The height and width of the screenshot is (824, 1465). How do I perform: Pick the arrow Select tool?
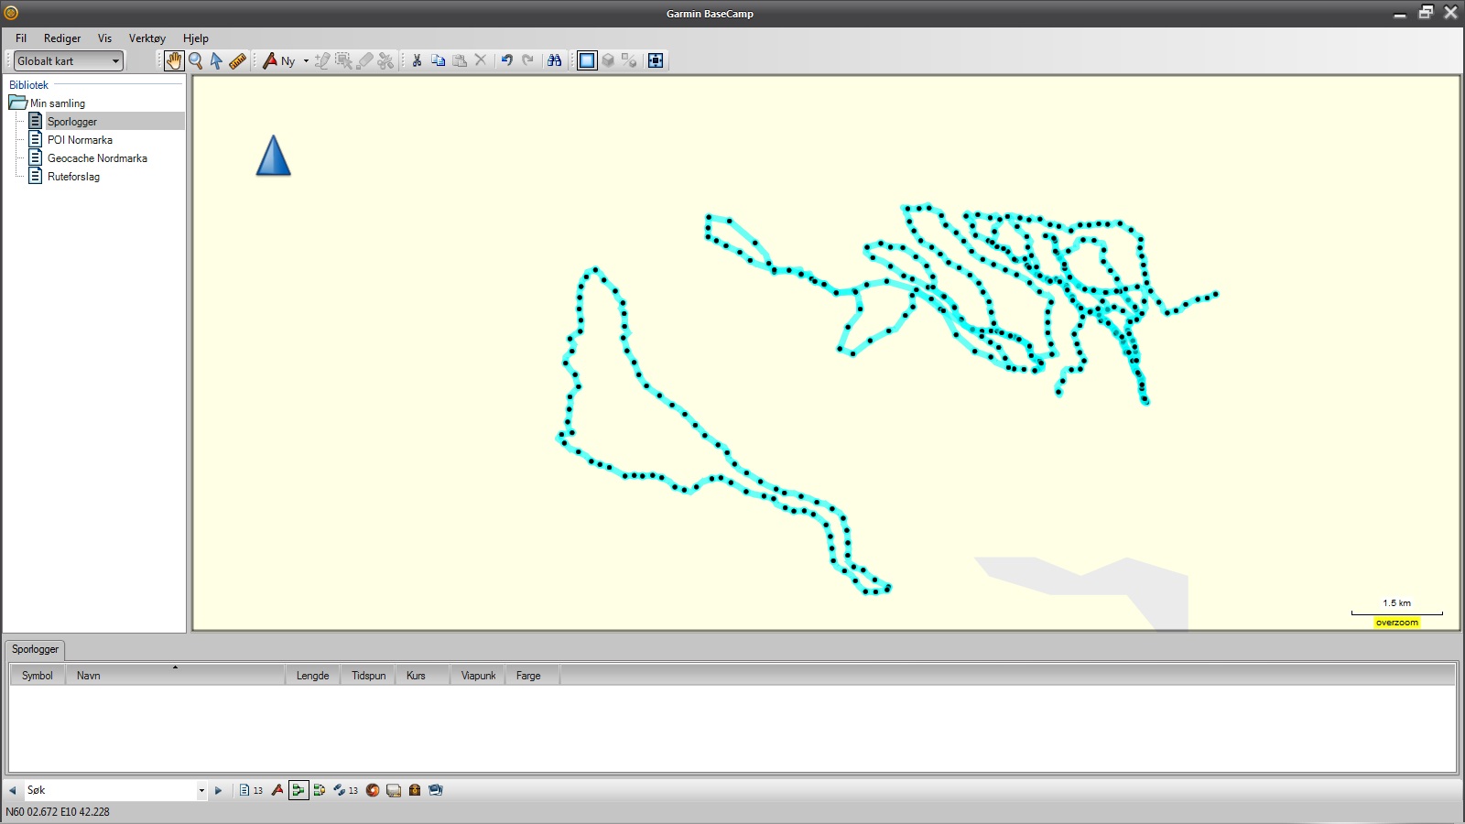(216, 60)
